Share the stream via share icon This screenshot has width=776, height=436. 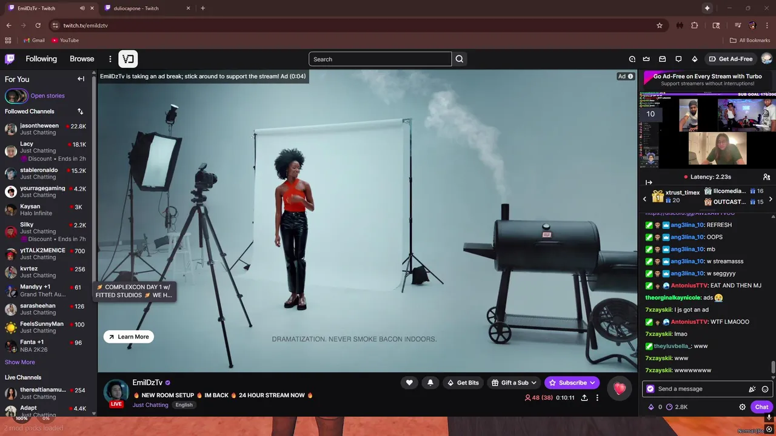tap(584, 398)
